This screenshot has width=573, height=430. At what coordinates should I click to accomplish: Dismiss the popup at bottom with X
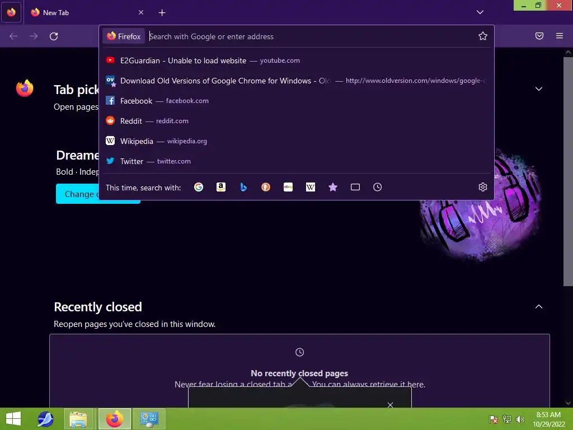pos(390,405)
